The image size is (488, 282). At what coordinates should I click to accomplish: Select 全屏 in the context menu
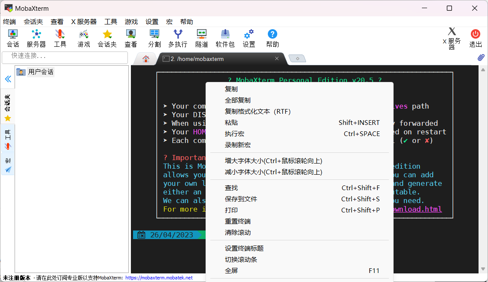tap(300, 271)
